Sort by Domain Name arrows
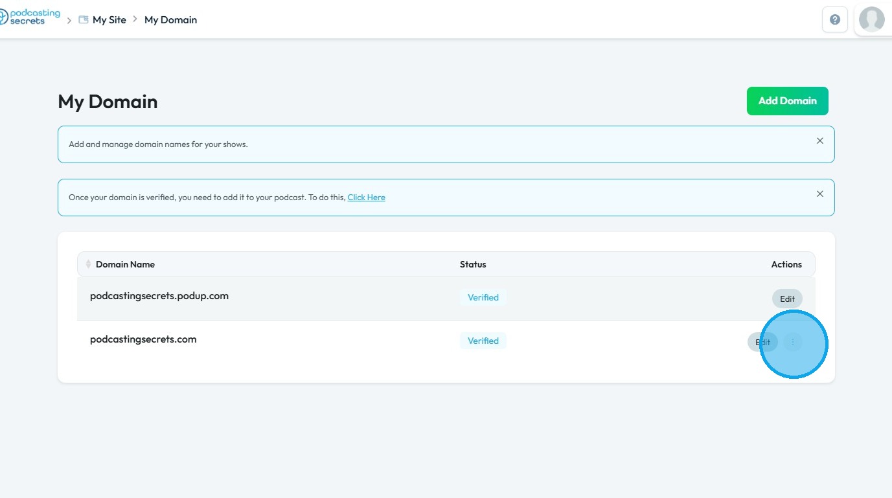892x498 pixels. 88,264
